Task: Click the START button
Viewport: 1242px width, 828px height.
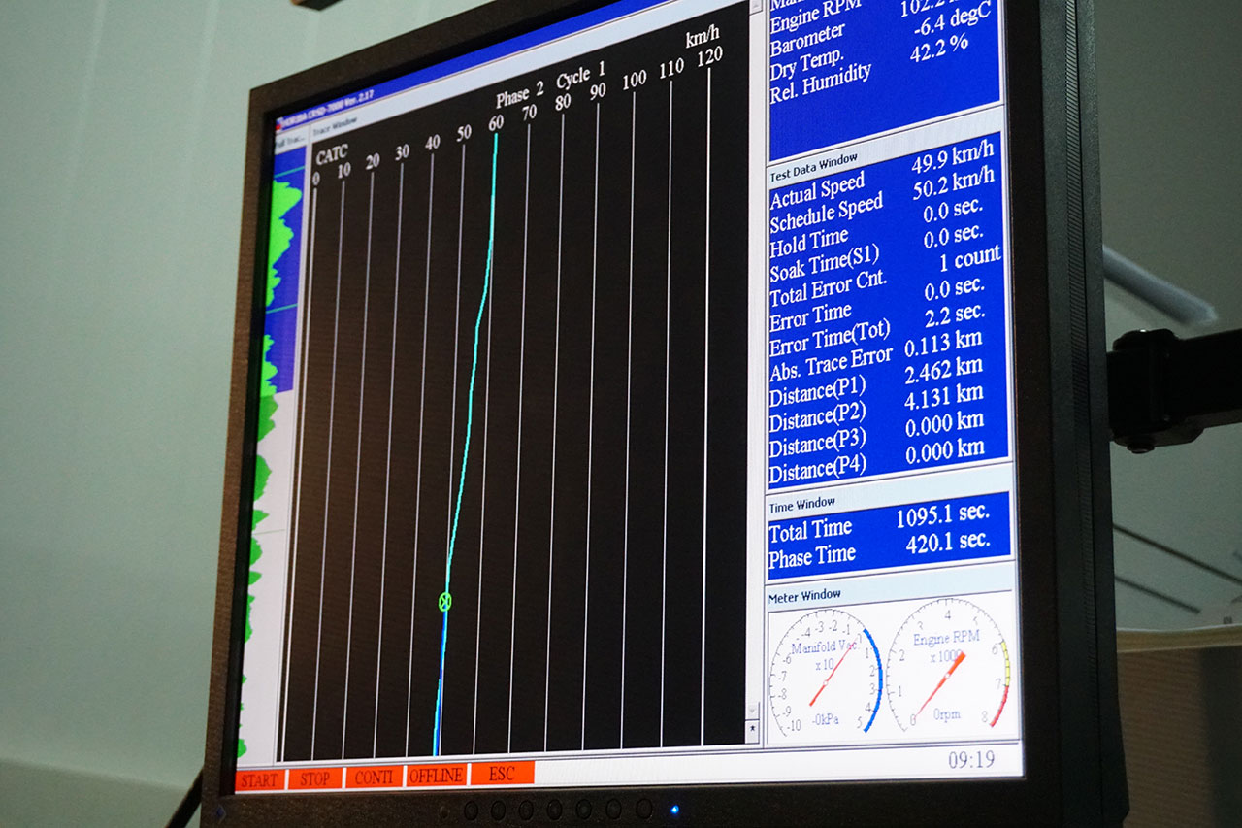Action: pyautogui.click(x=260, y=779)
